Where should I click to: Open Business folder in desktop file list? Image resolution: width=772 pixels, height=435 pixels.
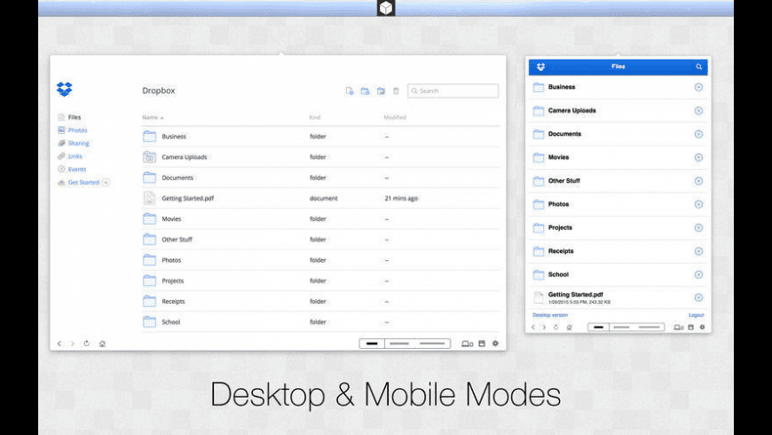click(x=320, y=137)
